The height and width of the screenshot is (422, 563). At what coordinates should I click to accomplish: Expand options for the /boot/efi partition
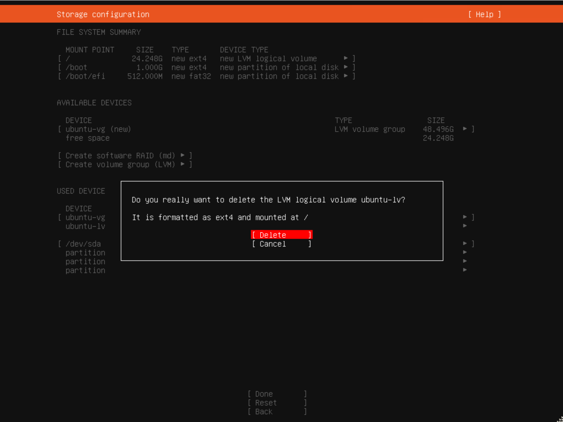pos(346,76)
